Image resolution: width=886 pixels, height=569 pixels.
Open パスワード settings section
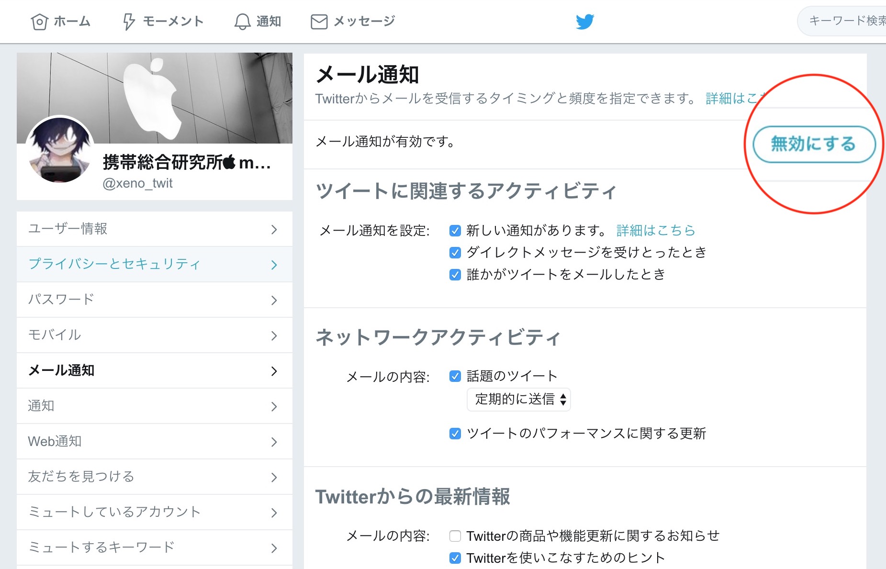[155, 300]
